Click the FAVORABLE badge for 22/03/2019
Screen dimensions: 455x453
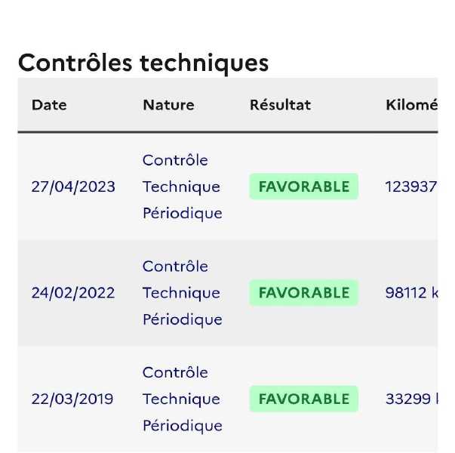point(304,399)
